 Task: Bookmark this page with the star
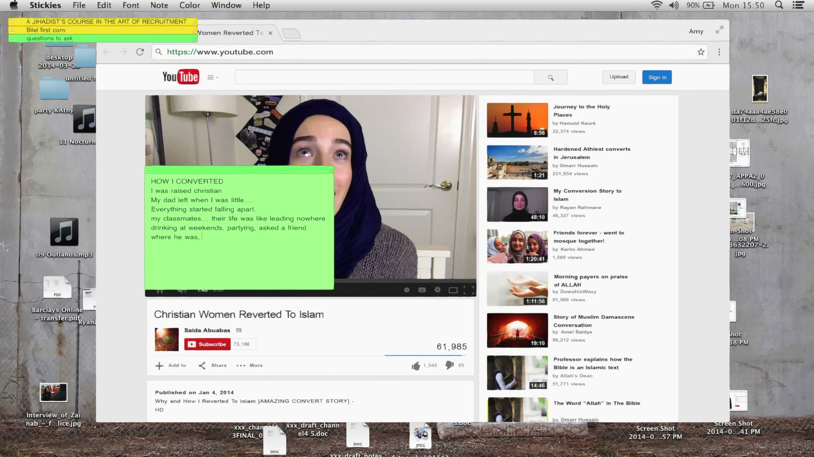pyautogui.click(x=701, y=52)
